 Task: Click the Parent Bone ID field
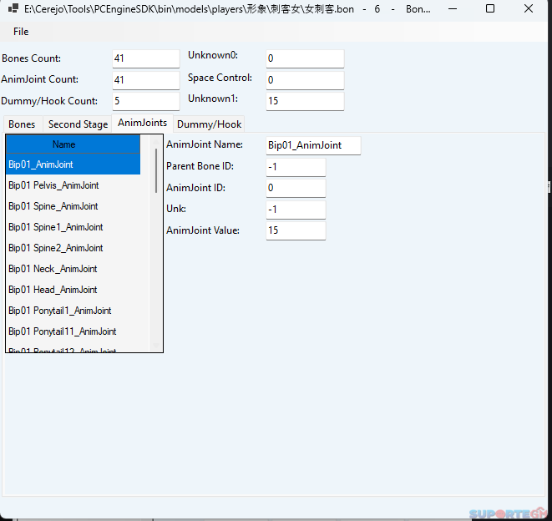295,167
